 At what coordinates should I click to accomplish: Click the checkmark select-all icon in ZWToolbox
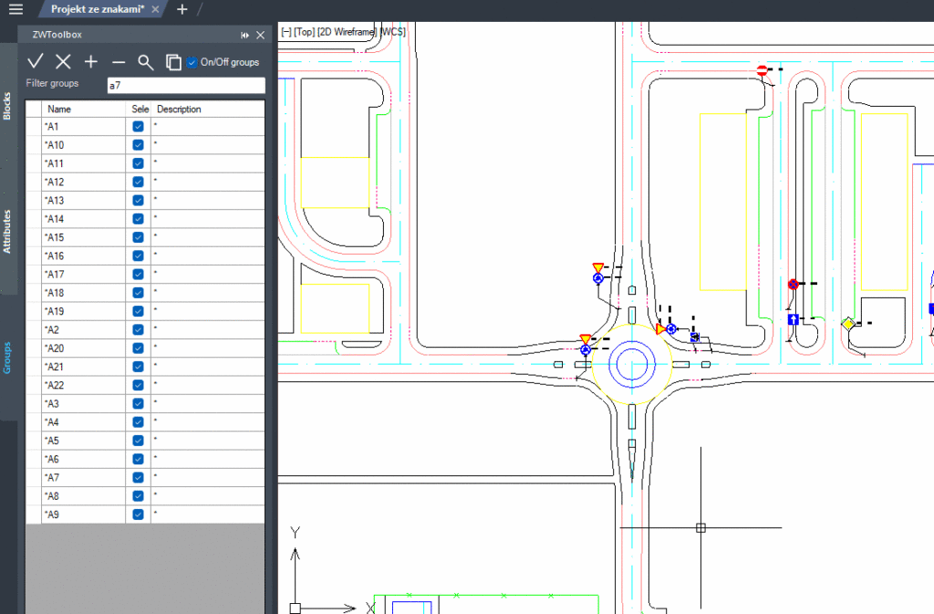36,61
